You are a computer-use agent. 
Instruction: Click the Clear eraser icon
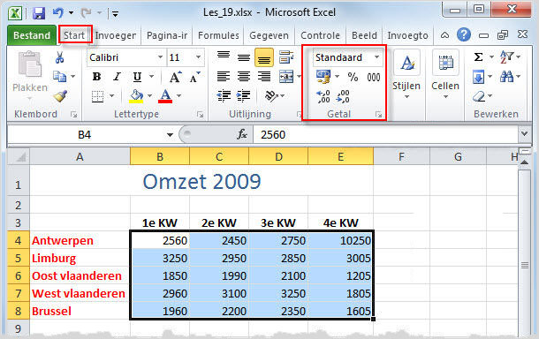(x=479, y=96)
